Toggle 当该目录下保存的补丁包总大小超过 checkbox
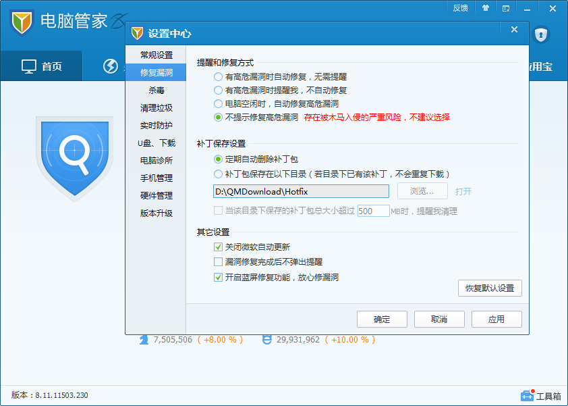 point(218,211)
